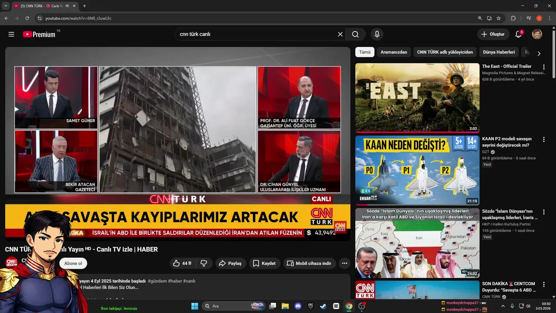This screenshot has width=556, height=313.
Task: Go back with browser back arrow
Action: pyautogui.click(x=6, y=18)
